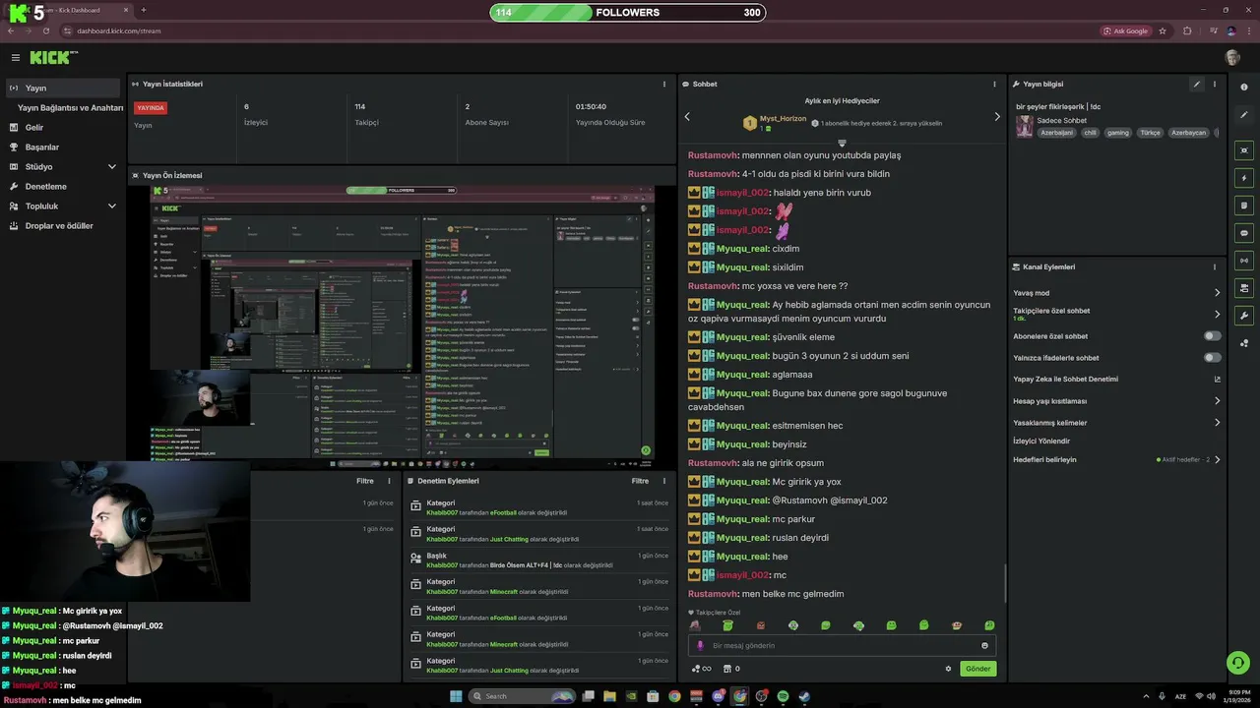Image resolution: width=1260 pixels, height=708 pixels.
Task: Click the Sadece Sohbet category thumbnail
Action: [x=1025, y=127]
